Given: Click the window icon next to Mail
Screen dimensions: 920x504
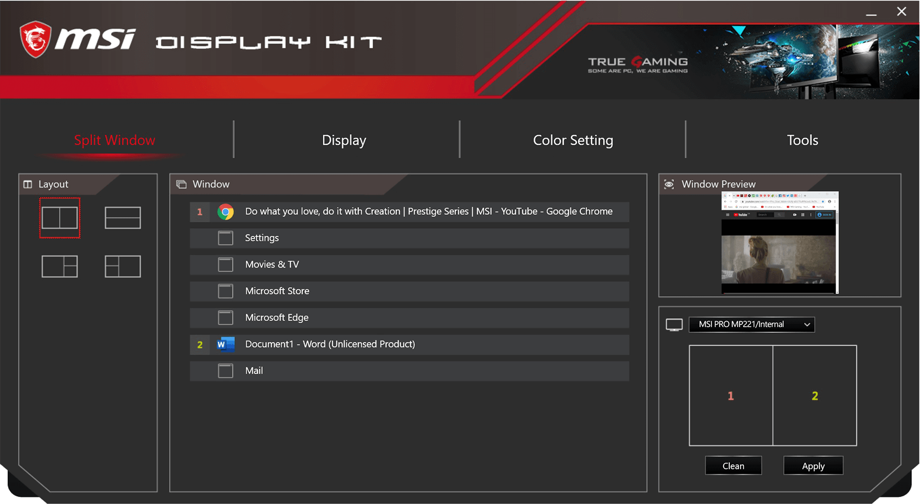Looking at the screenshot, I should point(225,370).
